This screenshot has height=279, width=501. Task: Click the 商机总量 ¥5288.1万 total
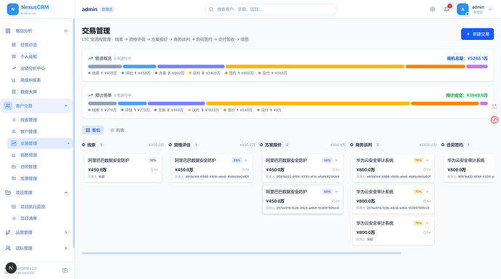(467, 58)
